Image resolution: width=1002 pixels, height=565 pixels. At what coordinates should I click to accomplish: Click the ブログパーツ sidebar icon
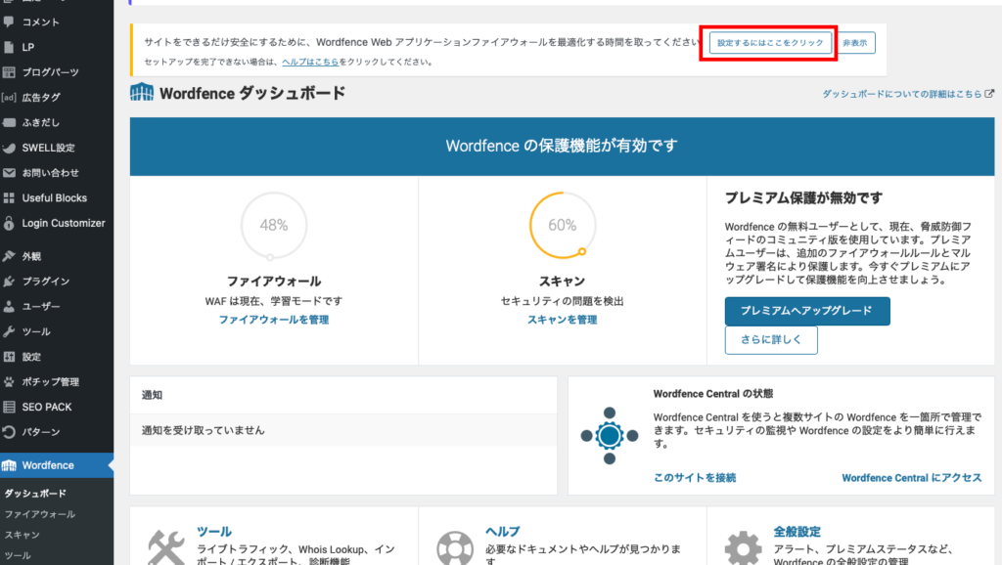click(9, 72)
